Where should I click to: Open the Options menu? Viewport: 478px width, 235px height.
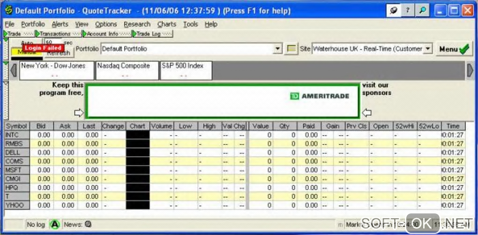[x=106, y=24]
